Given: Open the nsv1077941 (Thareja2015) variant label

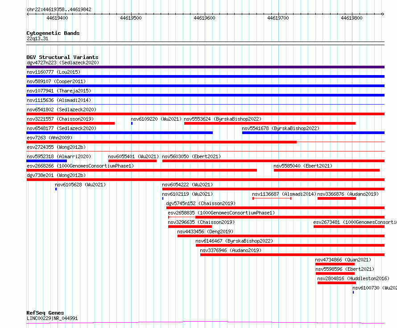Looking at the screenshot, I should [x=59, y=91].
